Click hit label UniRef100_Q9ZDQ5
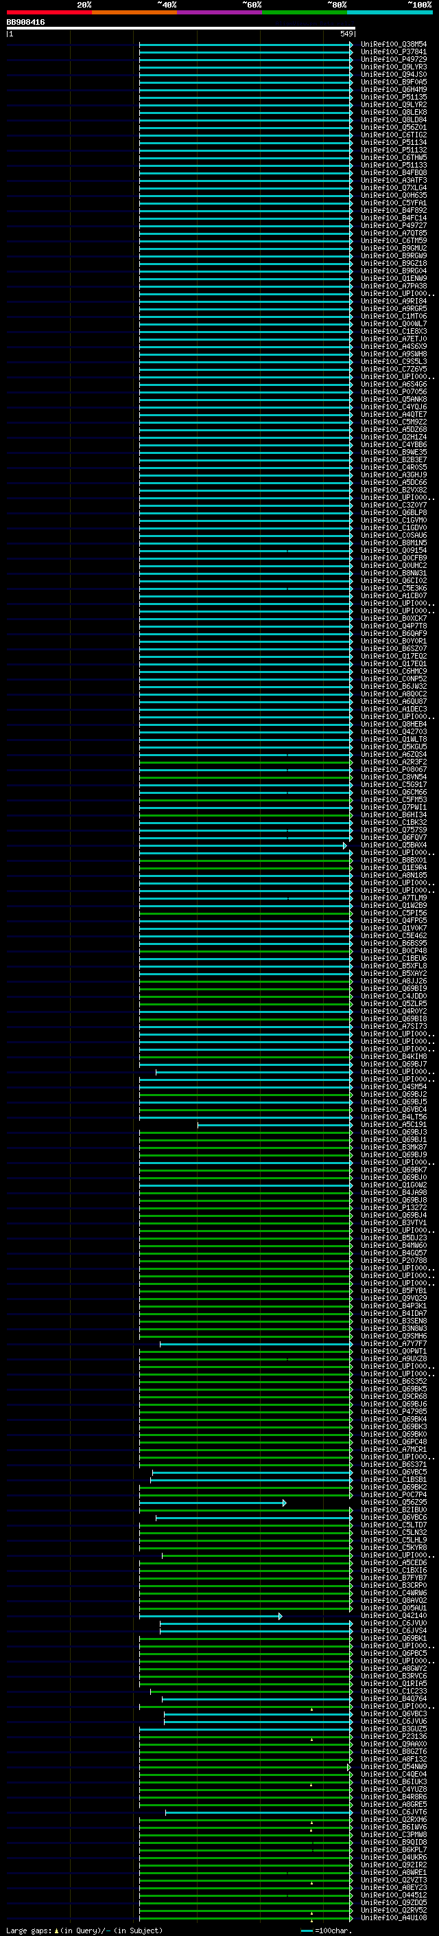 pos(394,1904)
